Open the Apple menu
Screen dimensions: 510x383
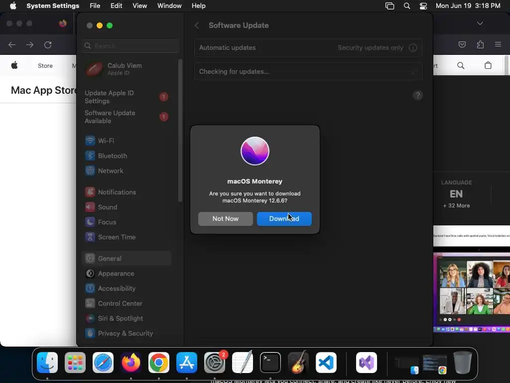13,6
